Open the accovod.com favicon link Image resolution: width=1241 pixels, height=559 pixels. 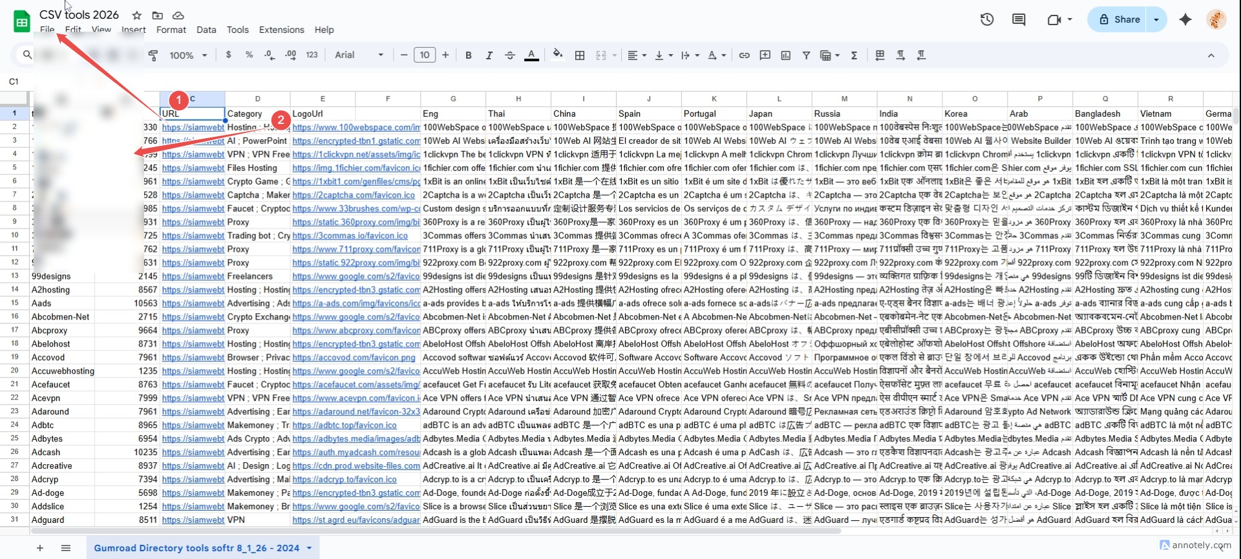pyautogui.click(x=354, y=357)
